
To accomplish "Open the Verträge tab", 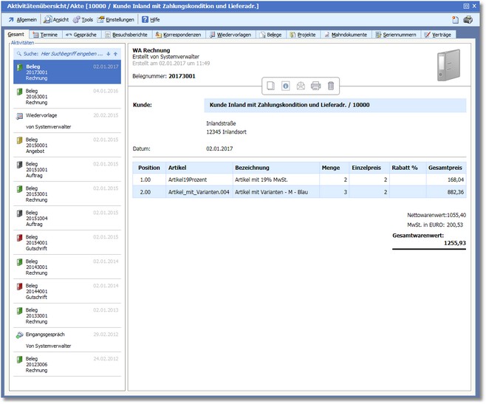I will coord(439,35).
